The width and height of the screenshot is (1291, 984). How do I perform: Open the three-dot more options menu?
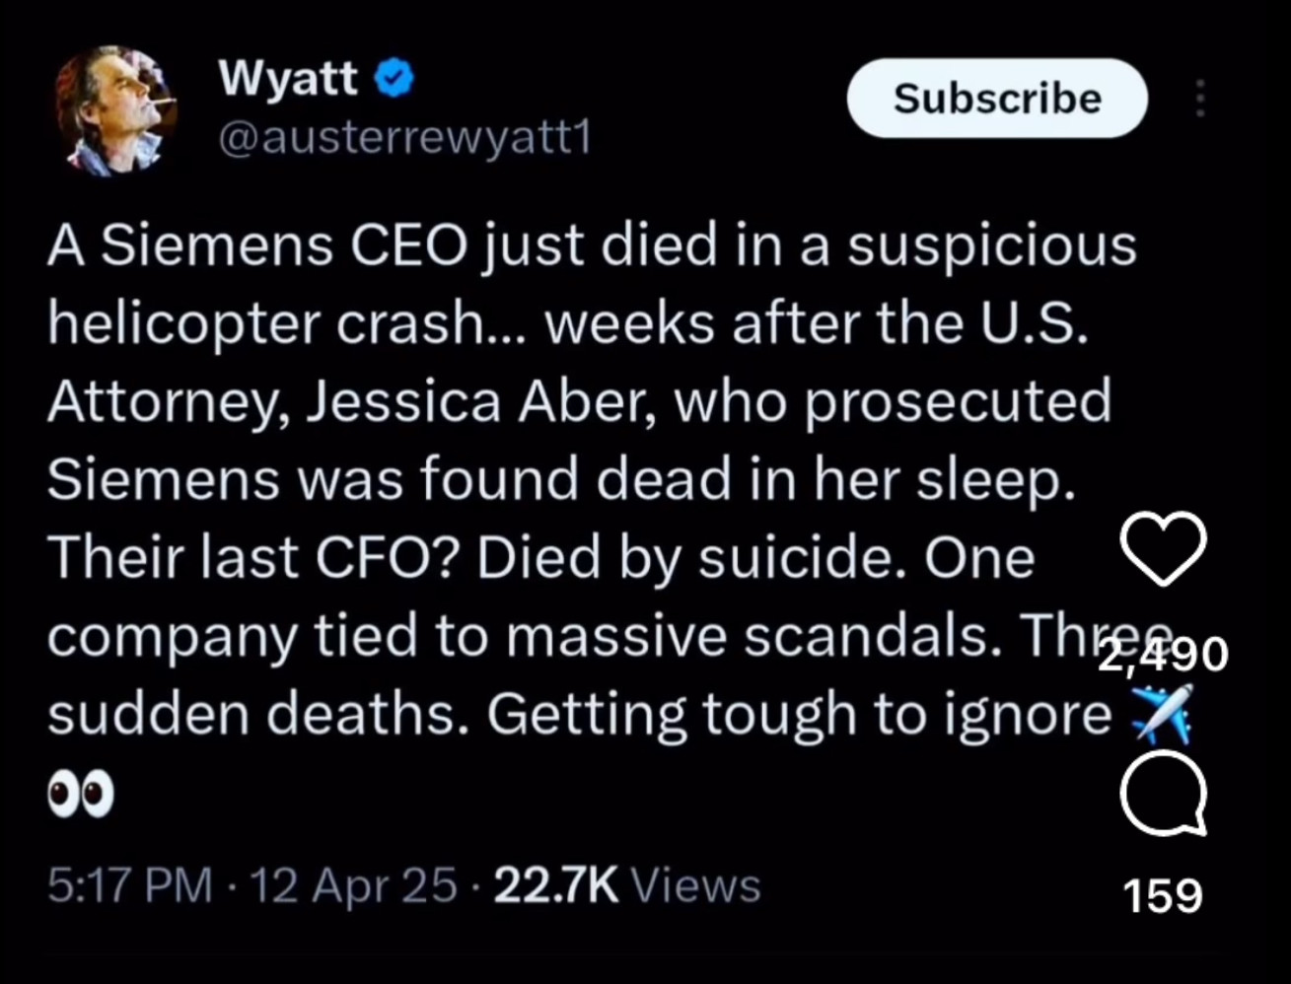[1200, 99]
